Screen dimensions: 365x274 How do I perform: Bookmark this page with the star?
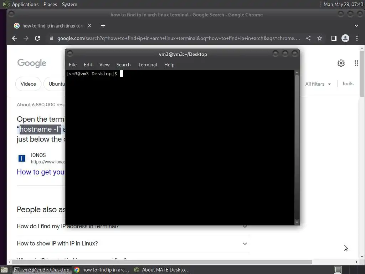(320, 38)
